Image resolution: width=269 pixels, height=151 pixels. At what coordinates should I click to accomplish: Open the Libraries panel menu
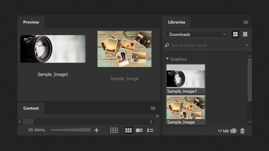click(x=245, y=22)
